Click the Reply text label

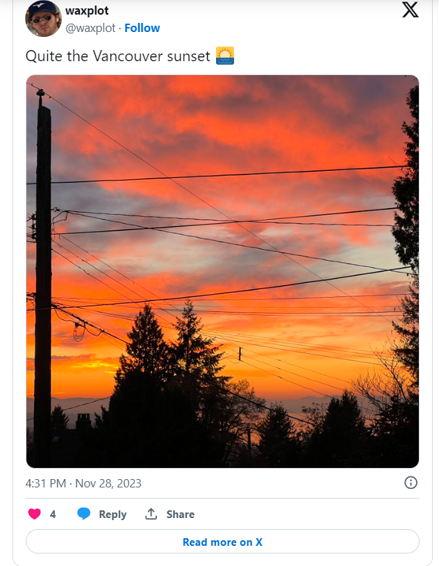113,515
